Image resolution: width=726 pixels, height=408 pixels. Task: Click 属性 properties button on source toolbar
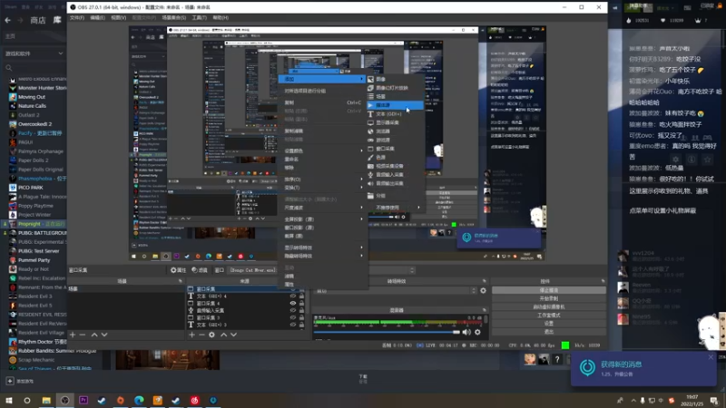pyautogui.click(x=178, y=270)
